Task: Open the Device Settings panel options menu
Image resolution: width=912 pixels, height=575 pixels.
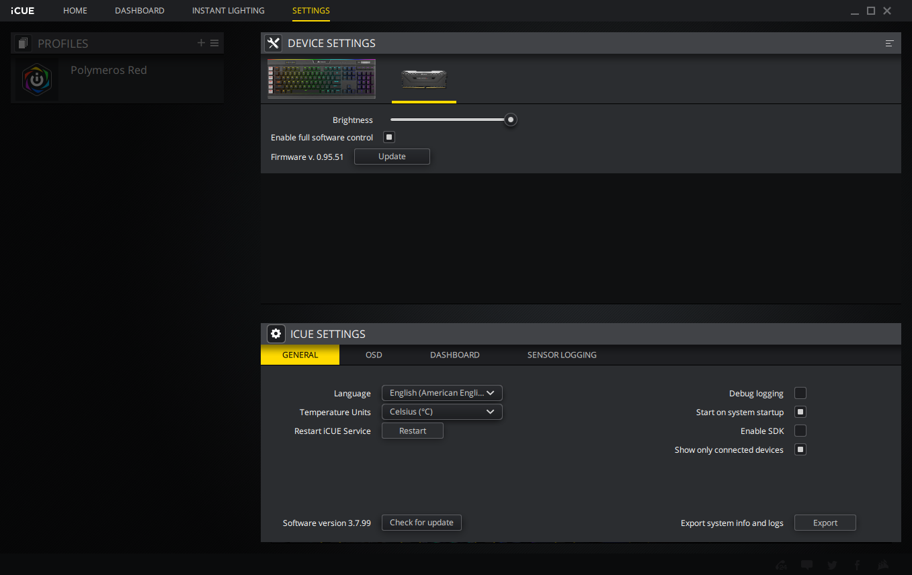Action: [x=890, y=43]
